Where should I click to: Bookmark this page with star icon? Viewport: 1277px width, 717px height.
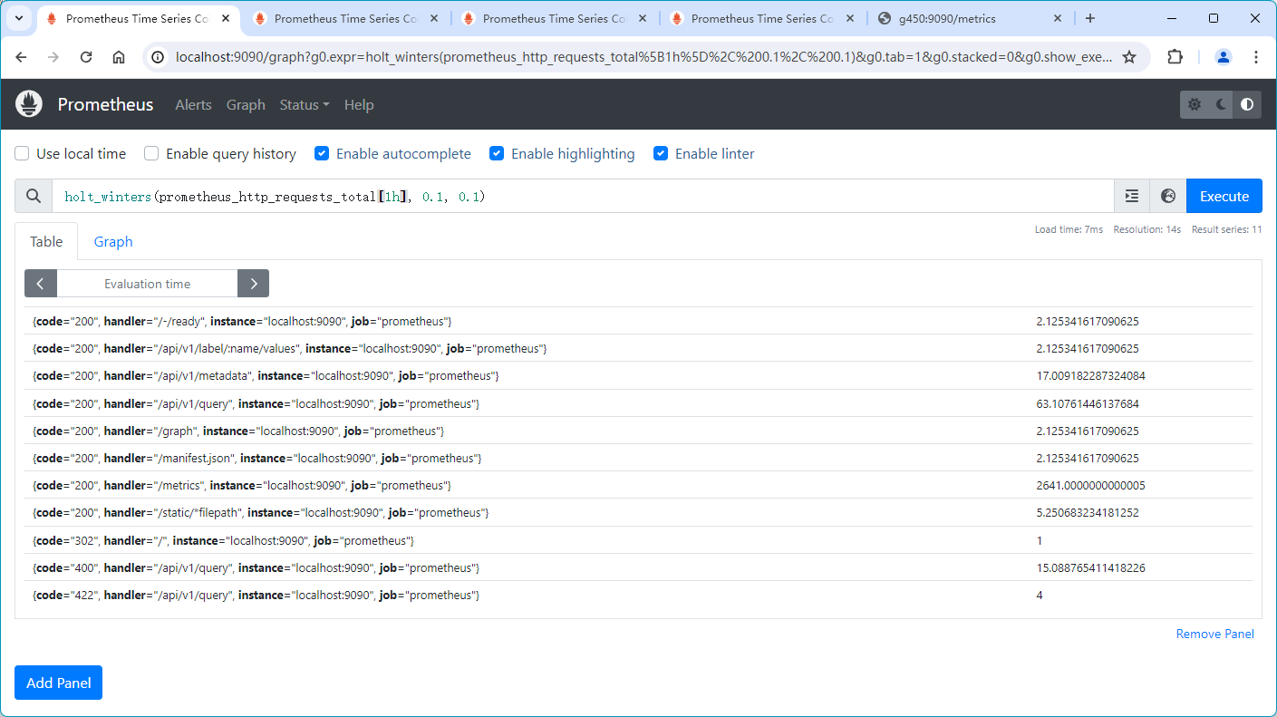tap(1129, 57)
